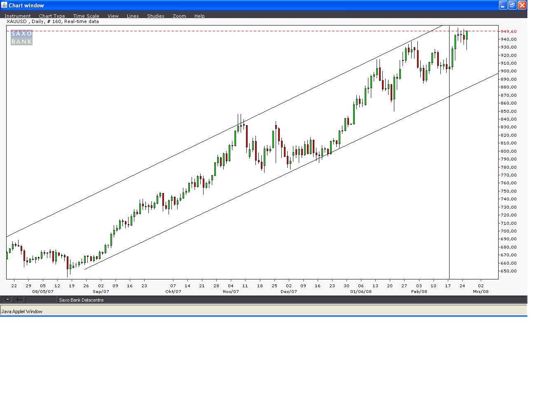Open the Help menu
This screenshot has width=534, height=400.
tap(199, 16)
